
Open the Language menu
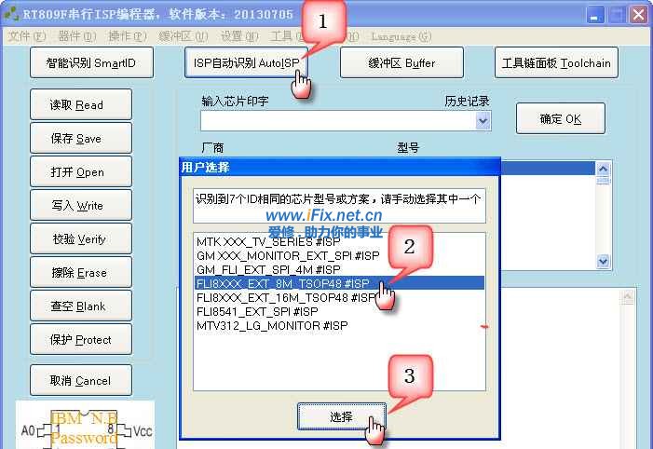point(400,36)
